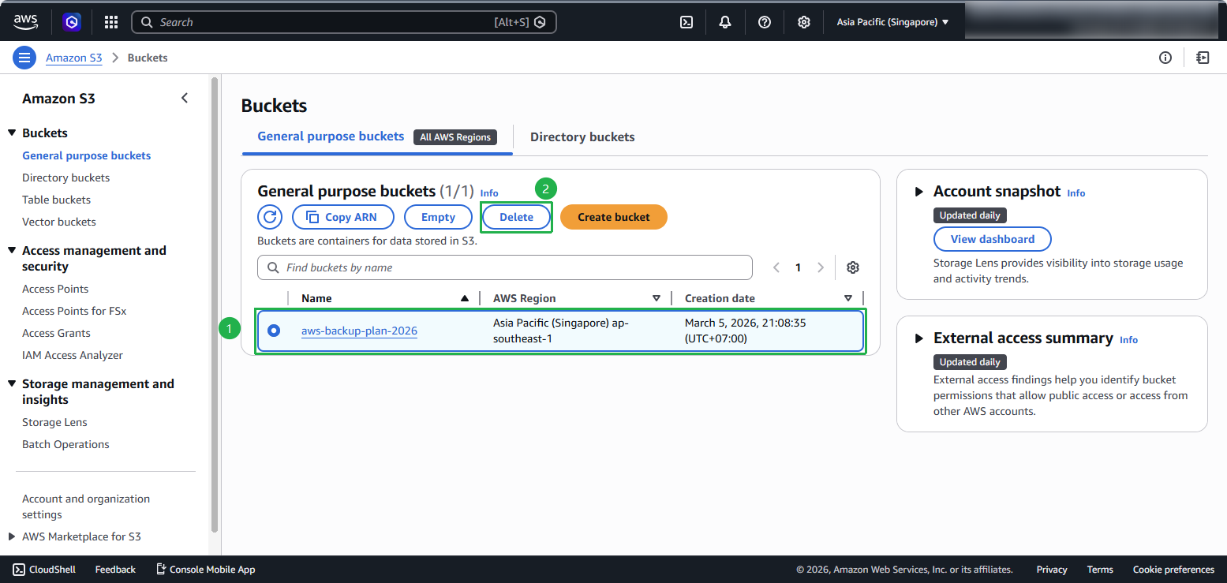Launch CloudShell from the top bar icon

pyautogui.click(x=686, y=22)
